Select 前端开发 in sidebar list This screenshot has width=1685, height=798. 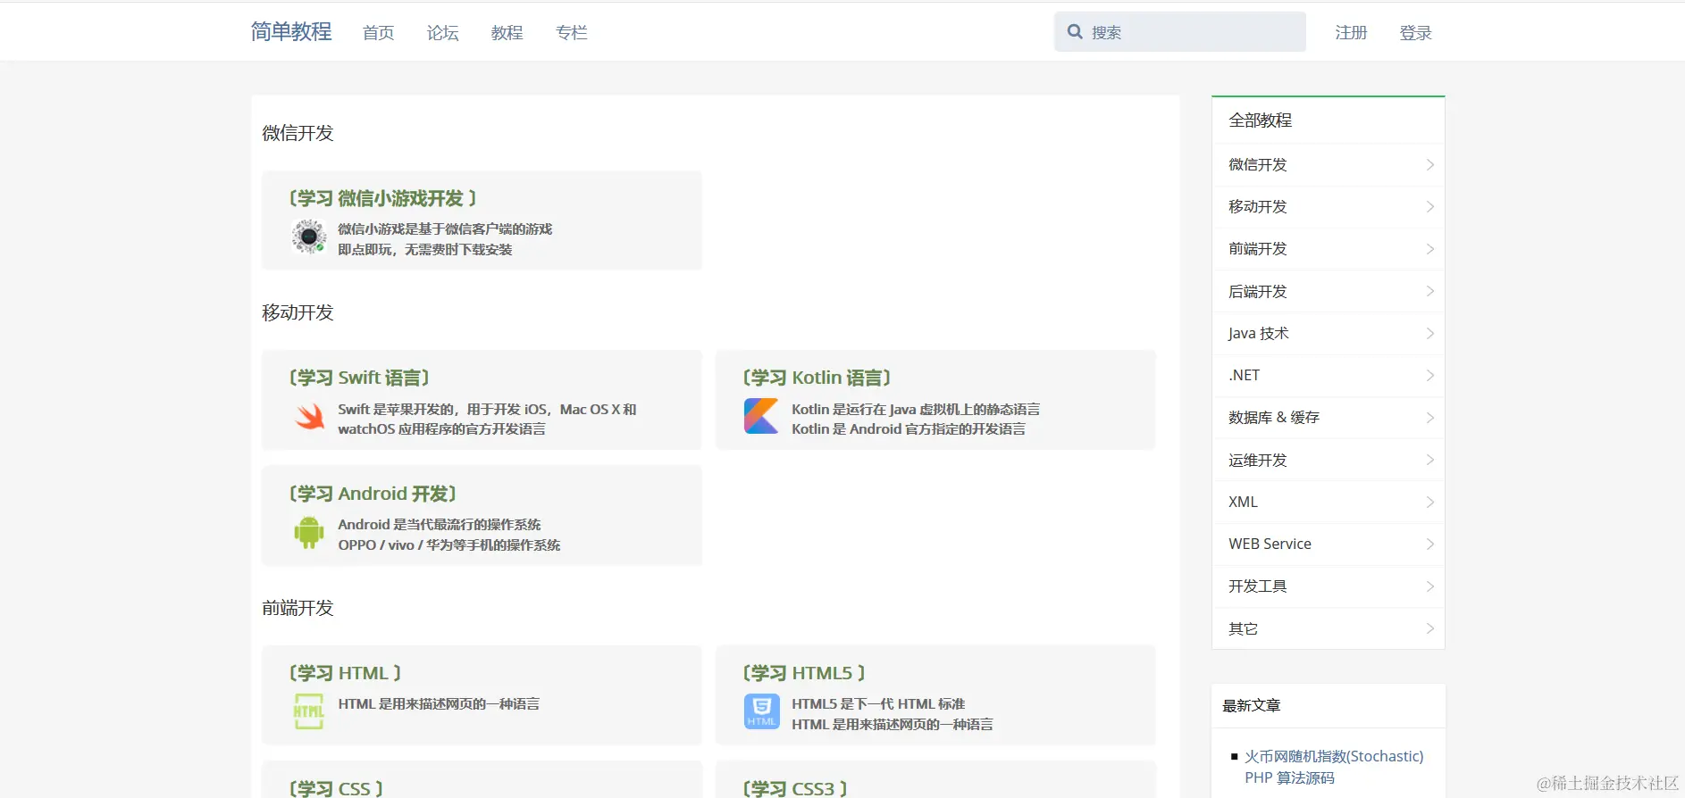[1328, 249]
